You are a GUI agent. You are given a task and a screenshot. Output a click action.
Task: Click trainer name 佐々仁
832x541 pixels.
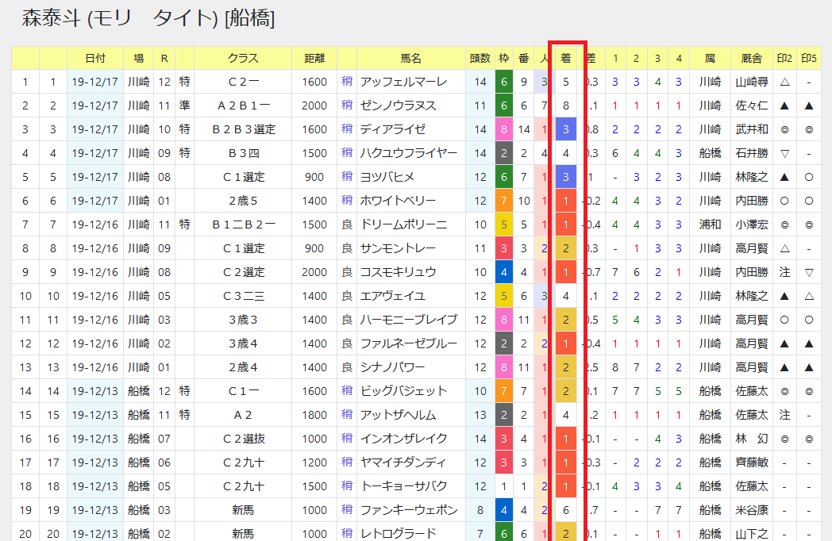coord(751,106)
